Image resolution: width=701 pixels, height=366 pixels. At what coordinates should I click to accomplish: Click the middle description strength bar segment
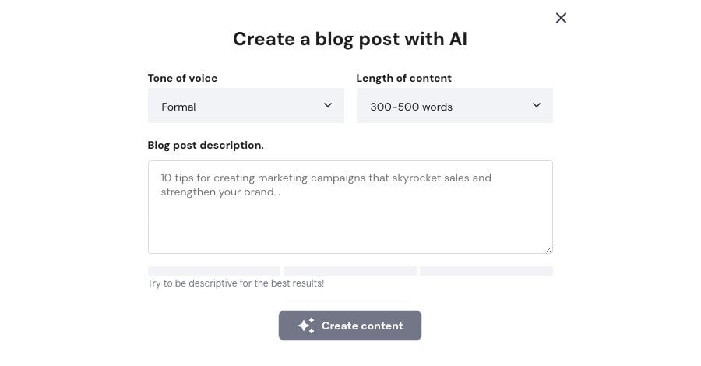pyautogui.click(x=350, y=271)
